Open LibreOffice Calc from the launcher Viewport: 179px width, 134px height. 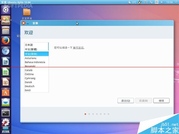point(6,71)
